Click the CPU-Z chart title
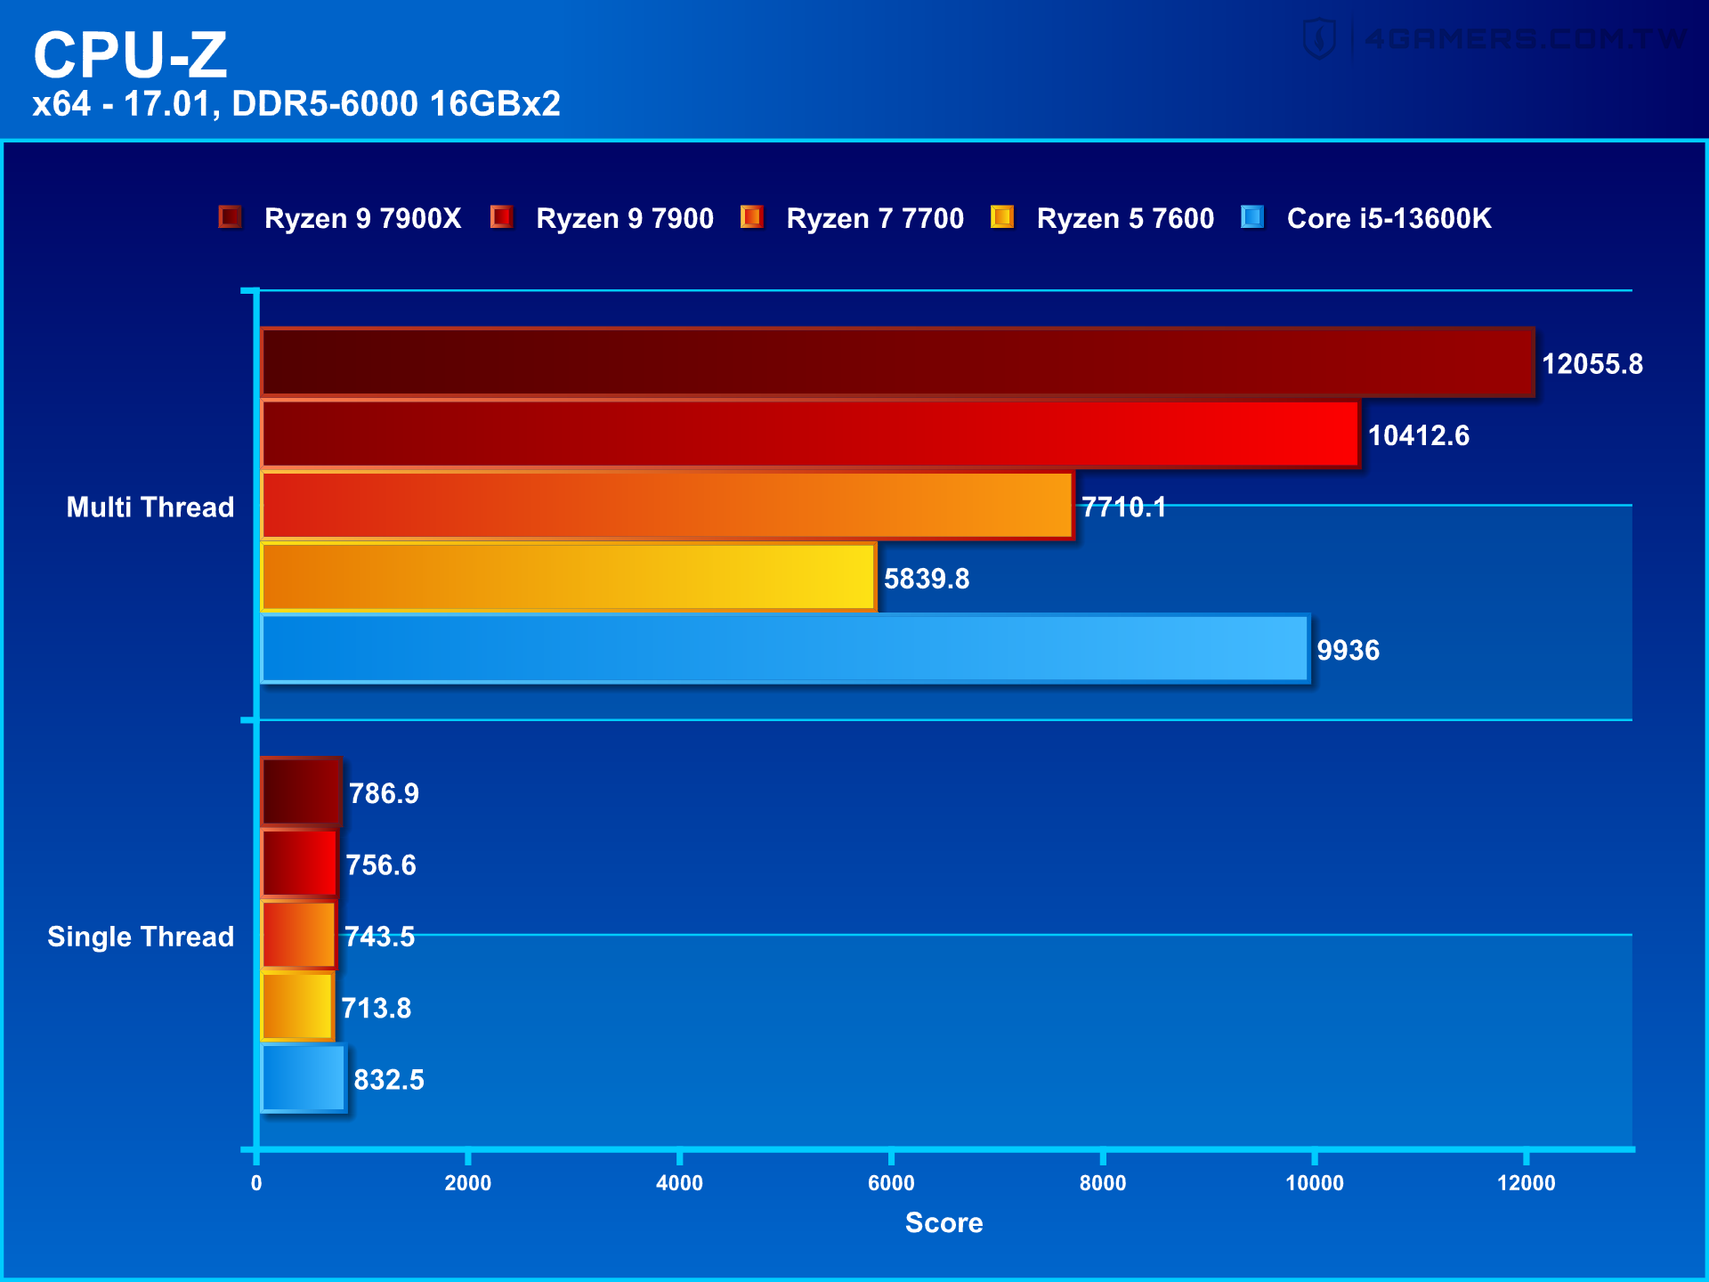The width and height of the screenshot is (1709, 1282). tap(130, 54)
